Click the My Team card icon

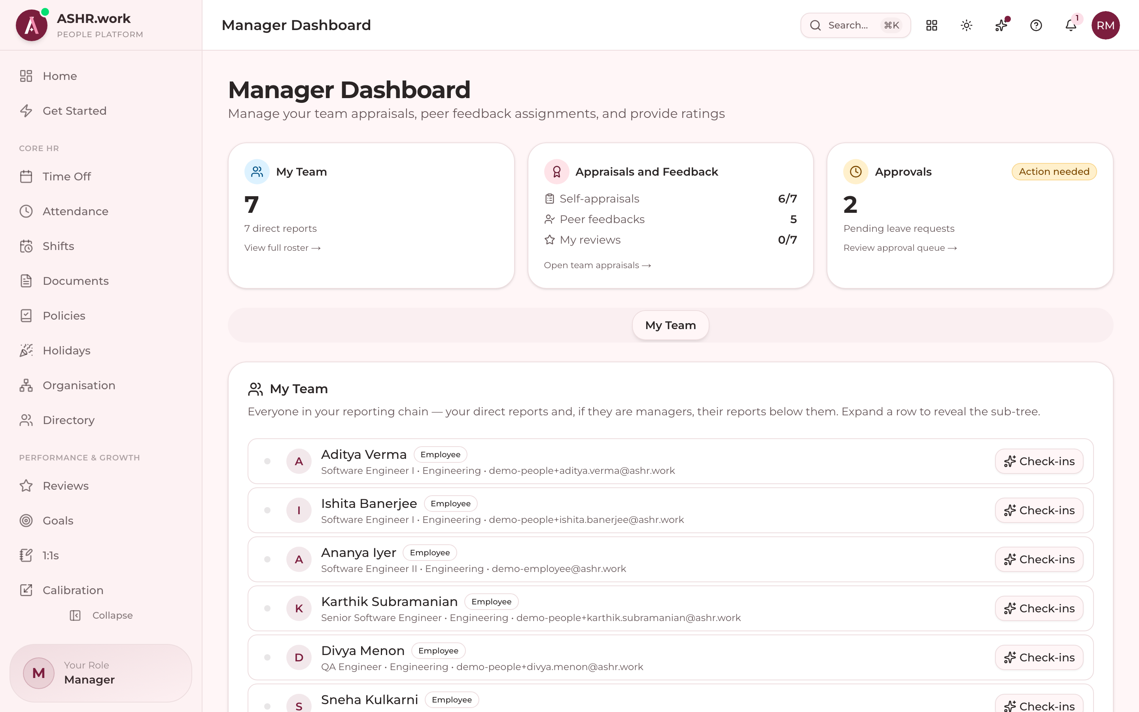pyautogui.click(x=257, y=172)
